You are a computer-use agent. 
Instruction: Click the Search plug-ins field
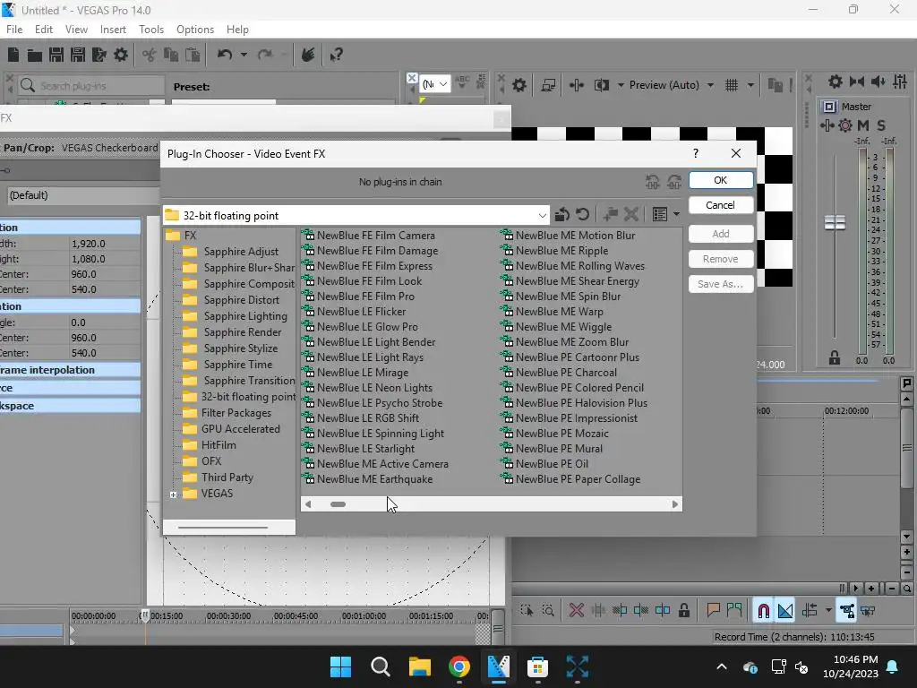(90, 85)
